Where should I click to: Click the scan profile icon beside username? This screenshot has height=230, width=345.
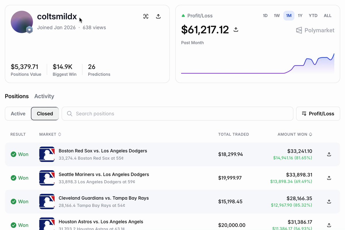pyautogui.click(x=146, y=16)
